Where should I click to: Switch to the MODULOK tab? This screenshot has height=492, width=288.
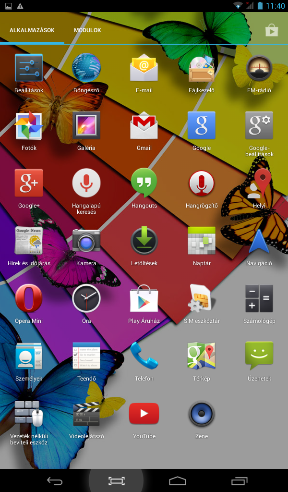pos(87,30)
